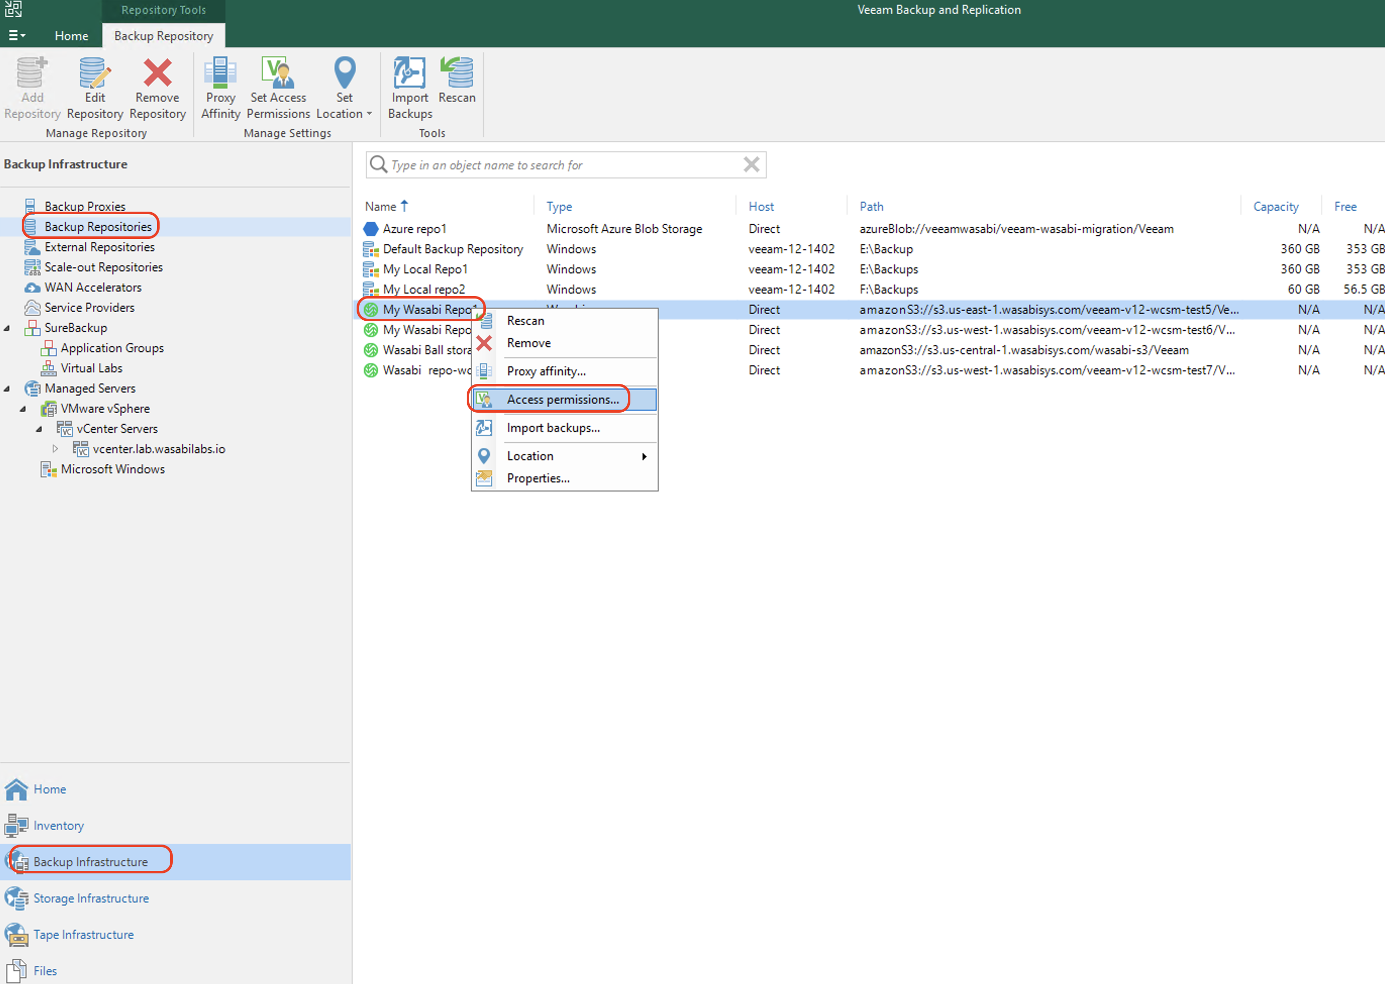Choose Properties... in the context menu

point(564,478)
